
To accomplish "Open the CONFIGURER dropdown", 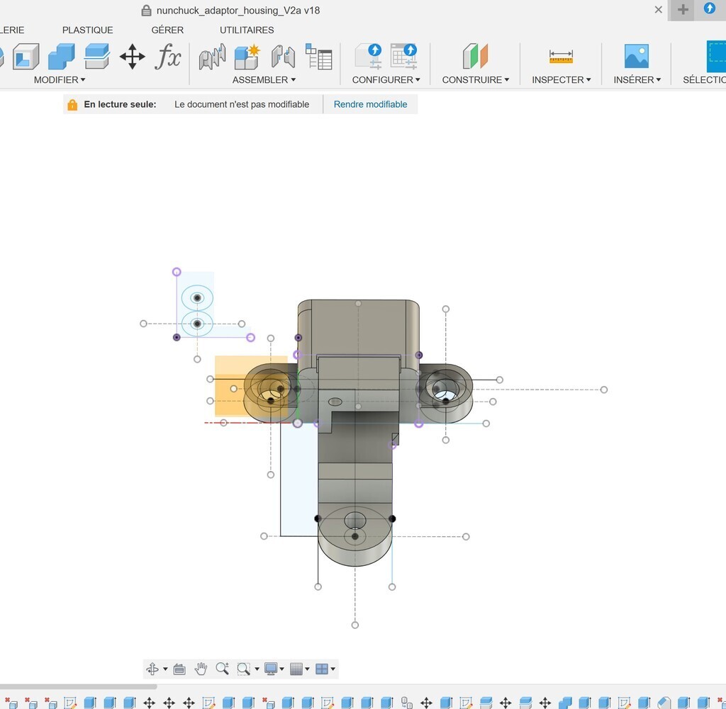I will (x=386, y=80).
